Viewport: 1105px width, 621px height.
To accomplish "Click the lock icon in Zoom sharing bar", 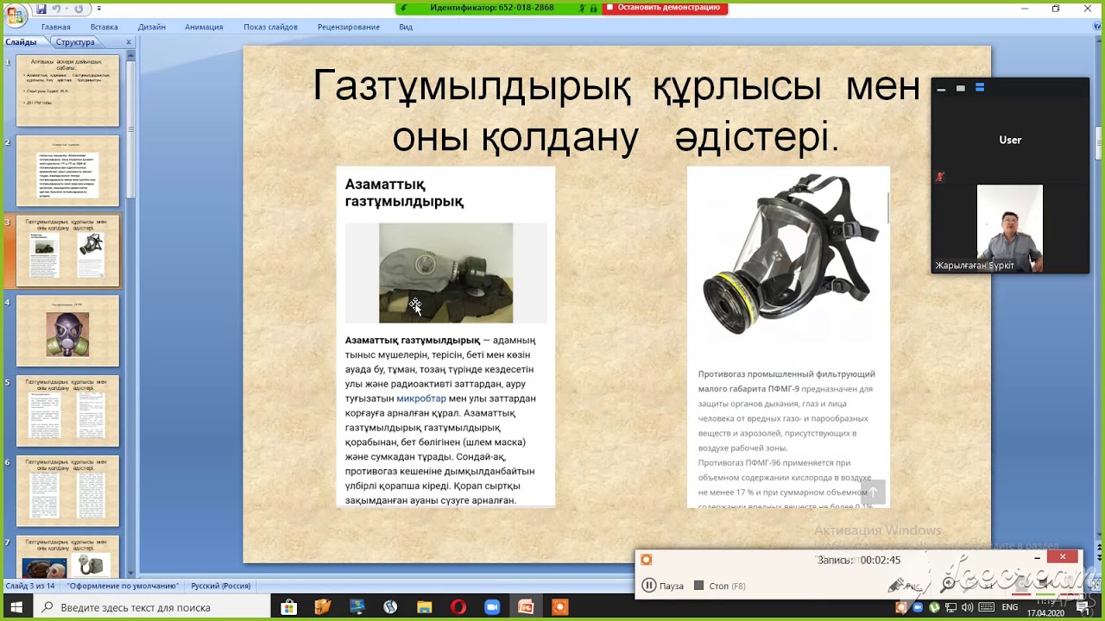I will click(x=593, y=8).
